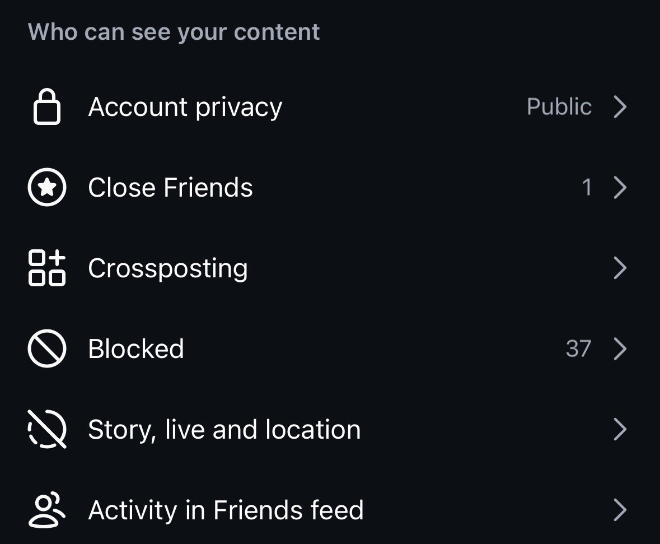Select the Blocked accounts entry

[x=330, y=348]
